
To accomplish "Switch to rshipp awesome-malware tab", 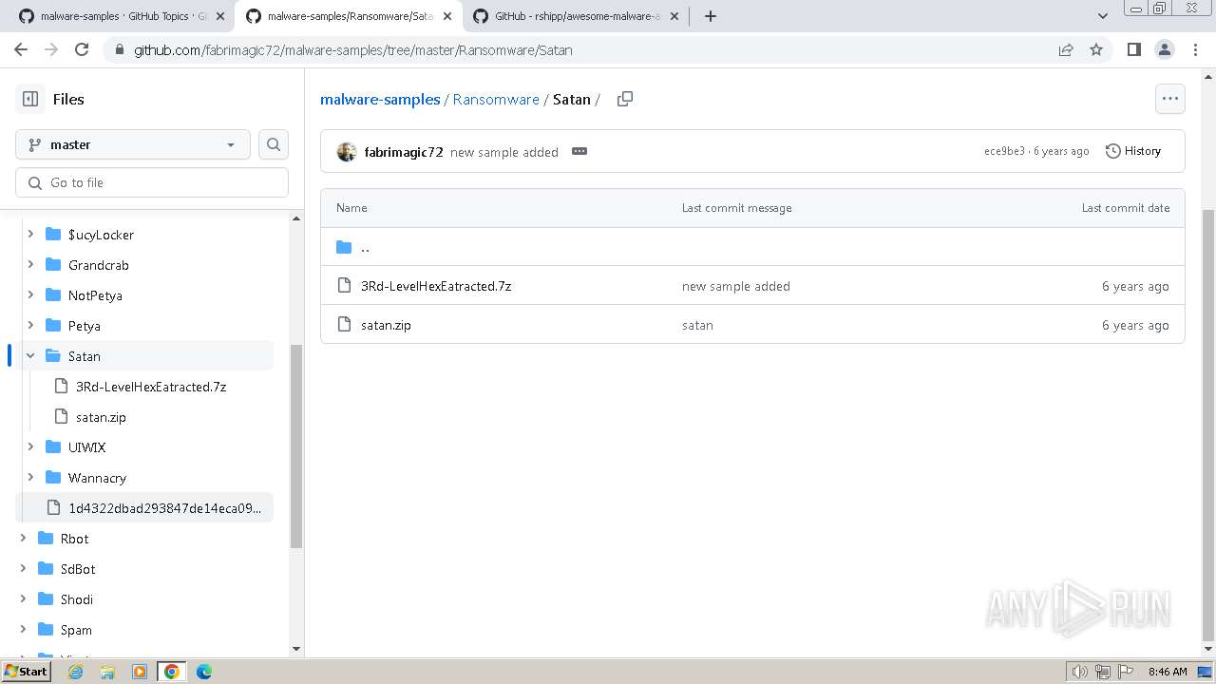I will tap(576, 16).
